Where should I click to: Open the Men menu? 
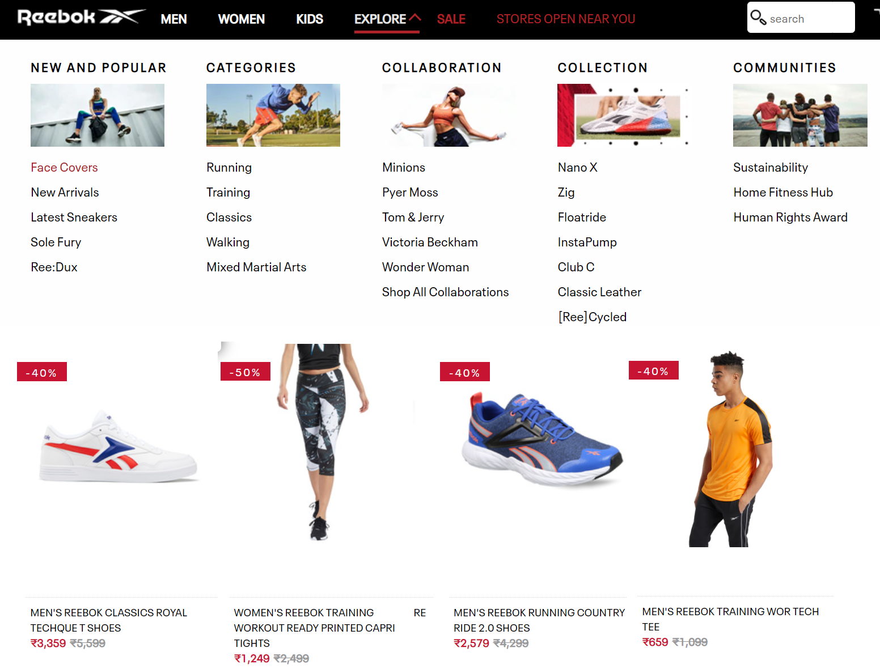174,19
